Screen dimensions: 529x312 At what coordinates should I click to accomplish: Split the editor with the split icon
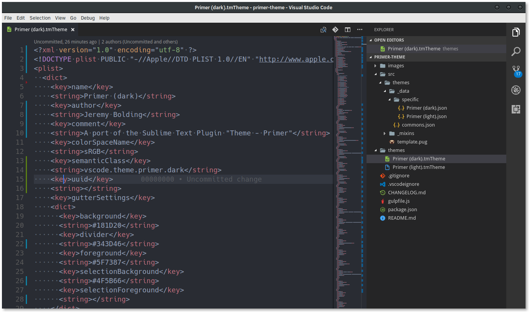coord(348,30)
